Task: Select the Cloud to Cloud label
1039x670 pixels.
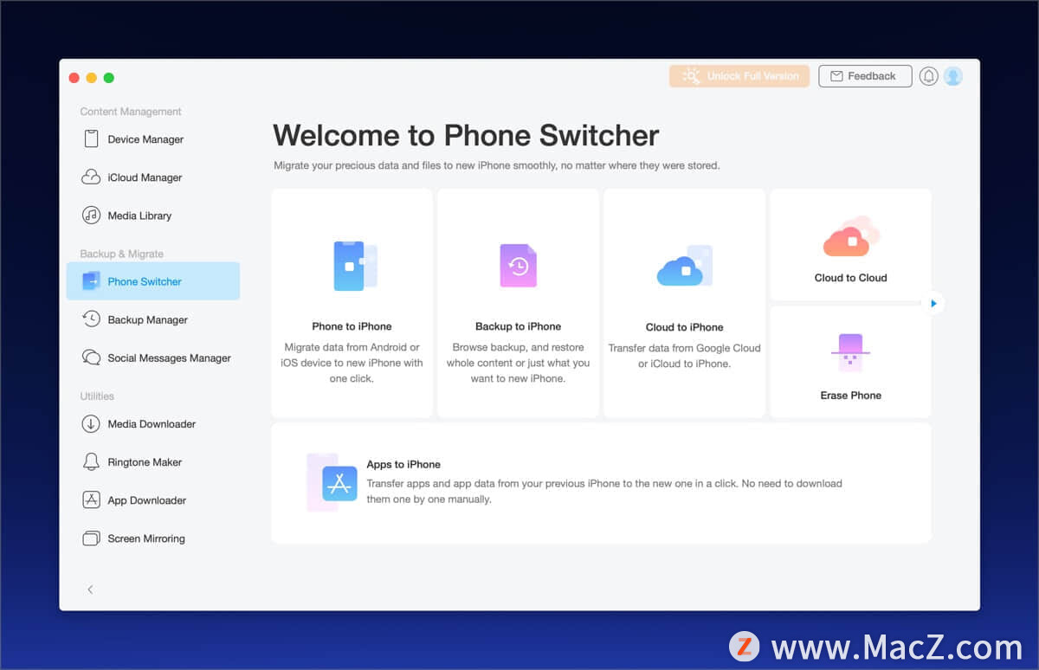Action: 851,278
